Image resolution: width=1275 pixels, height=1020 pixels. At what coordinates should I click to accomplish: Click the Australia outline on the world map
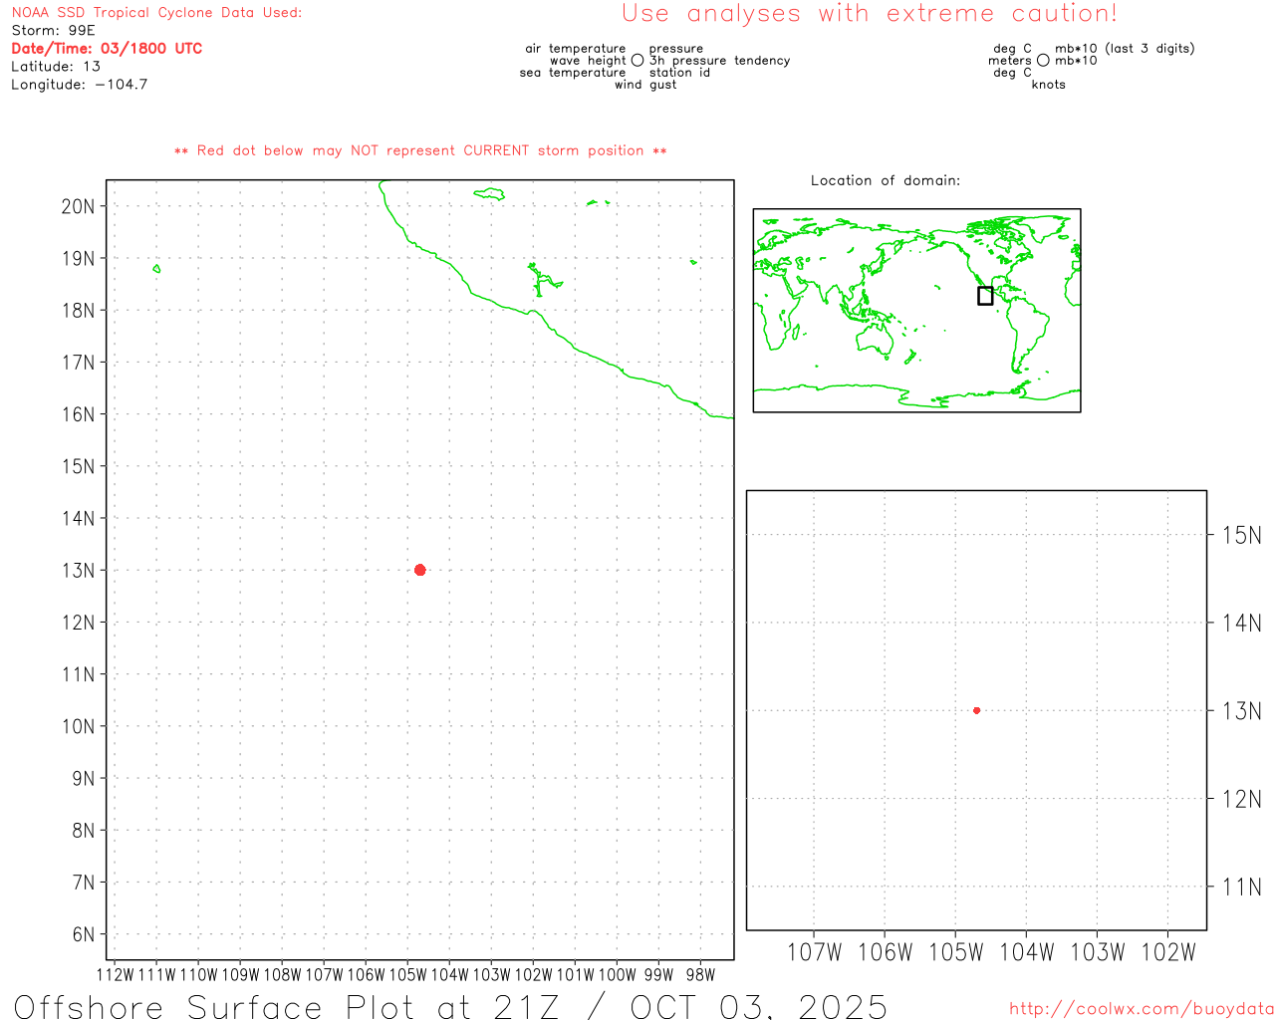click(876, 340)
